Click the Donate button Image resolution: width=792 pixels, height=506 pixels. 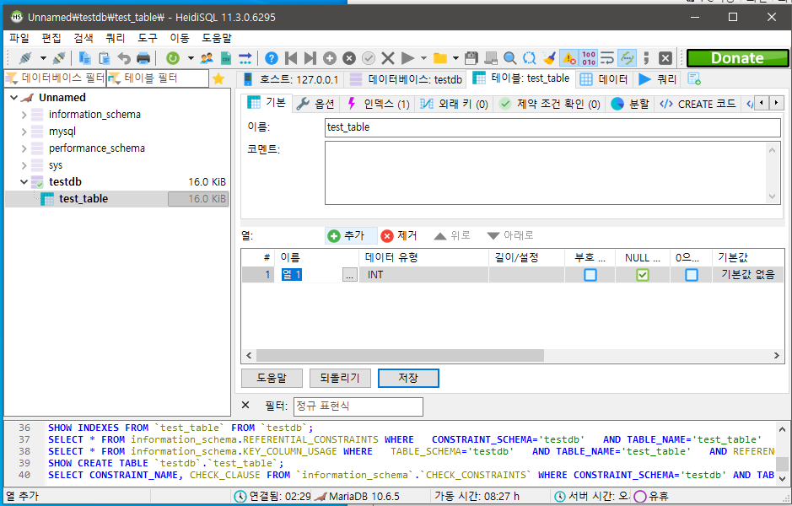pos(737,58)
